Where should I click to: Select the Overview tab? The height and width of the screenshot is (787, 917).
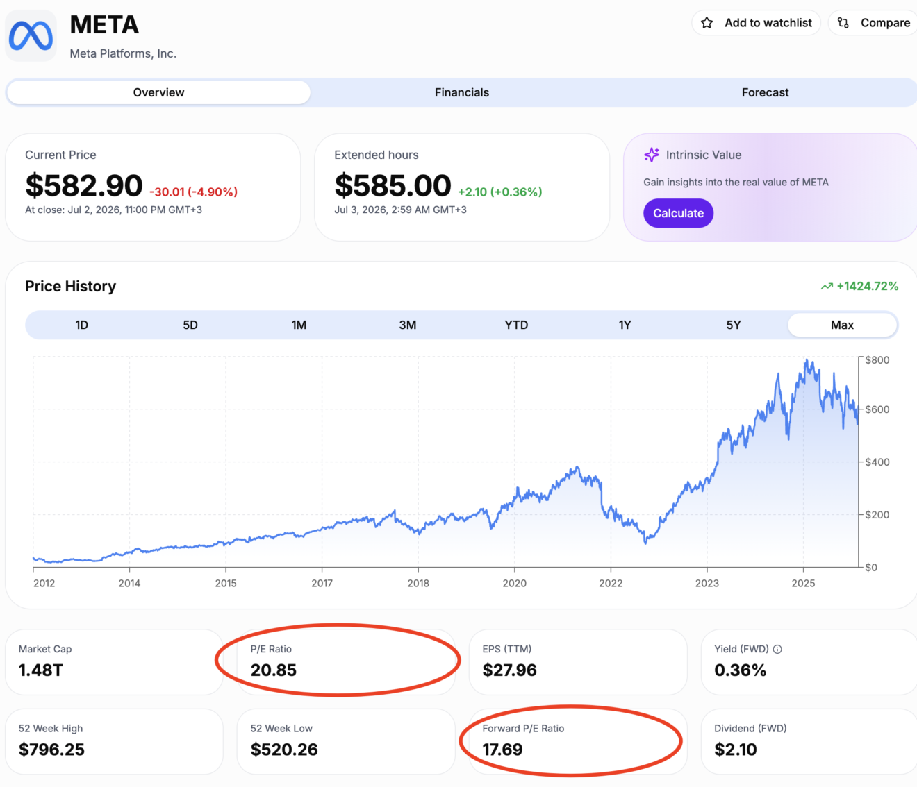tap(158, 92)
